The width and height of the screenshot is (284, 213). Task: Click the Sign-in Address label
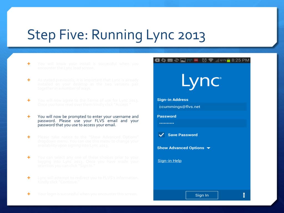(173, 100)
